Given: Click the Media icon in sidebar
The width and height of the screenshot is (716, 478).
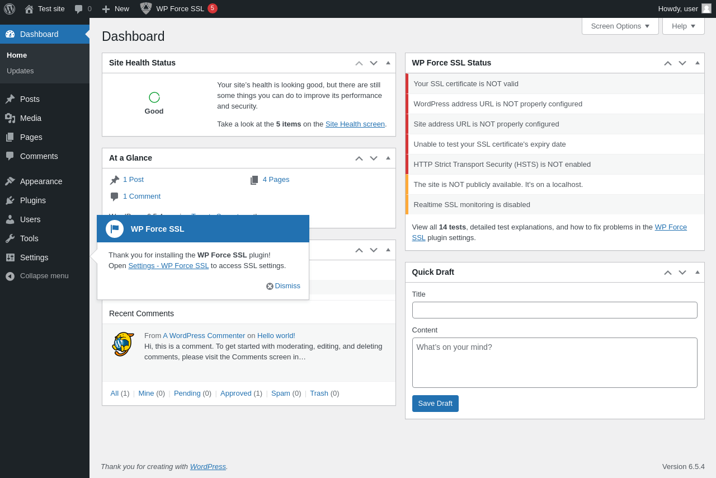Looking at the screenshot, I should (x=10, y=118).
